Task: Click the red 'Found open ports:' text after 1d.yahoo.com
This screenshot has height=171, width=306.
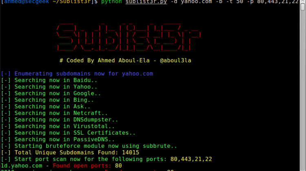Action: (82, 166)
